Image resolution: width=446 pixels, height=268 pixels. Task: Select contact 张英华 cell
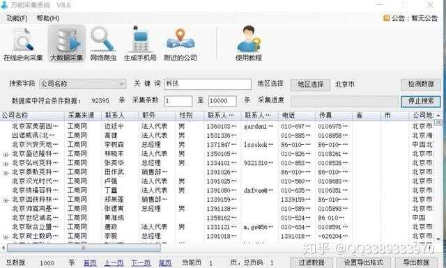coord(114,163)
